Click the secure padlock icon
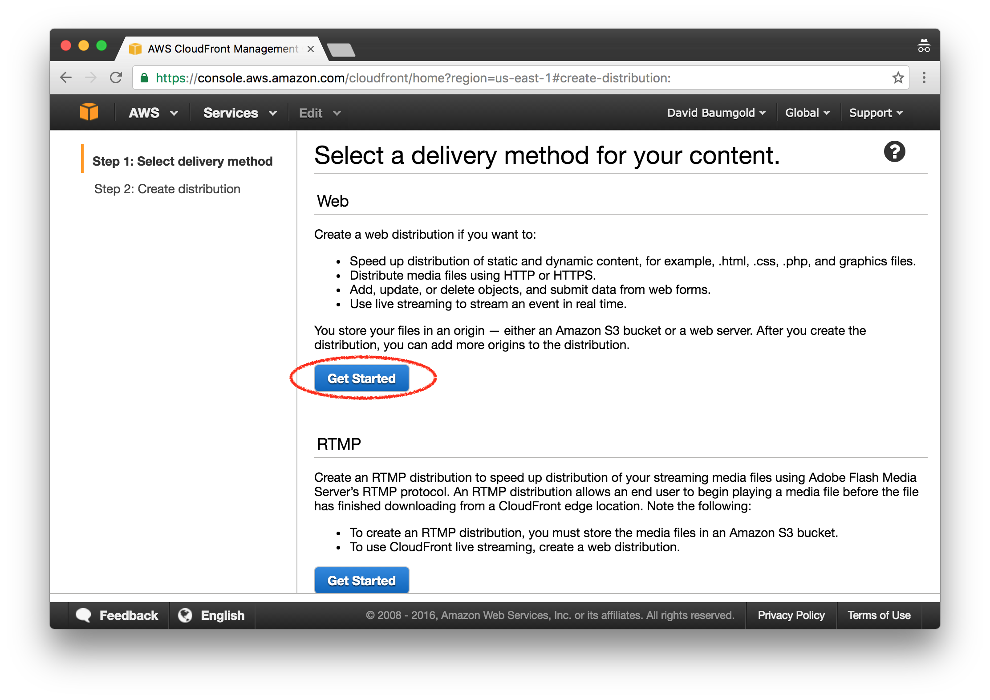This screenshot has height=700, width=990. pos(144,78)
